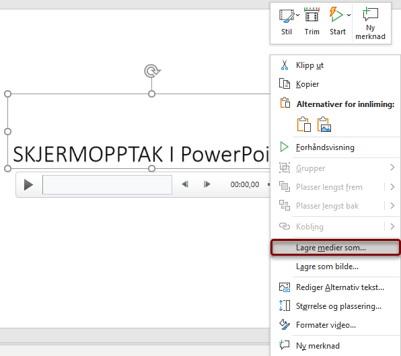The height and width of the screenshot is (356, 401).
Task: Choose the paste as picture icon
Action: pyautogui.click(x=324, y=124)
